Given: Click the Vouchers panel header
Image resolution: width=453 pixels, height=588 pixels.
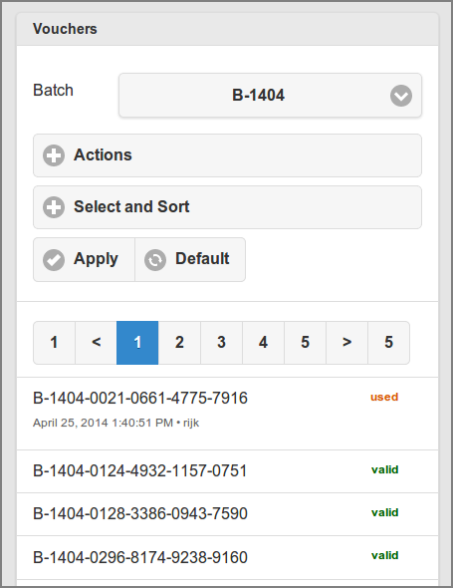Looking at the screenshot, I should [227, 29].
